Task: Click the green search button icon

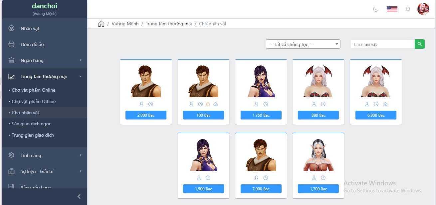Action: 420,44
